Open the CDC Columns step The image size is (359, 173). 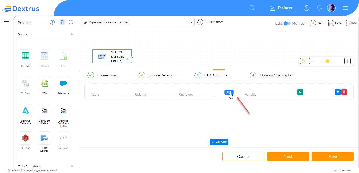tap(211, 75)
